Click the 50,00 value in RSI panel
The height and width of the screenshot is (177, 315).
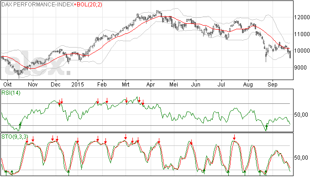coord(301,115)
